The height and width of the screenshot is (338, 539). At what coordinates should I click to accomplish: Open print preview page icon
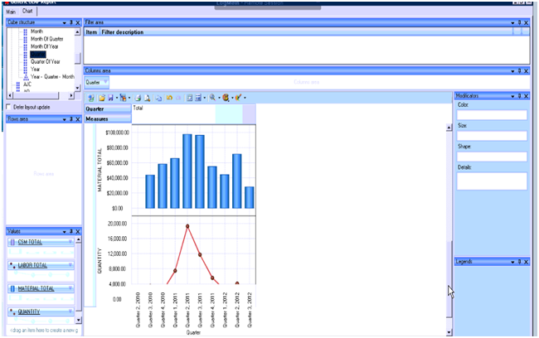tap(147, 99)
